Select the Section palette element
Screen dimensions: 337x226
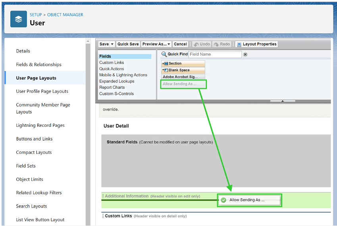pyautogui.click(x=183, y=63)
